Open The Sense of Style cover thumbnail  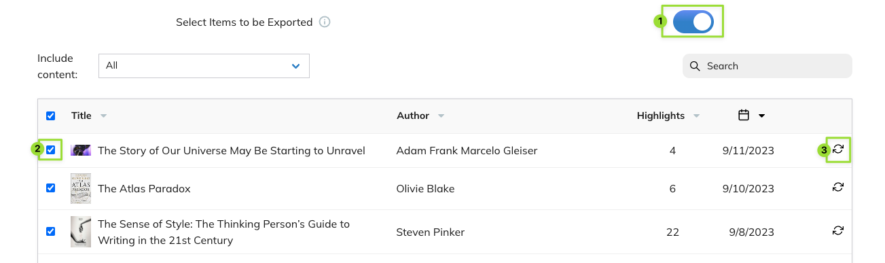pos(80,232)
